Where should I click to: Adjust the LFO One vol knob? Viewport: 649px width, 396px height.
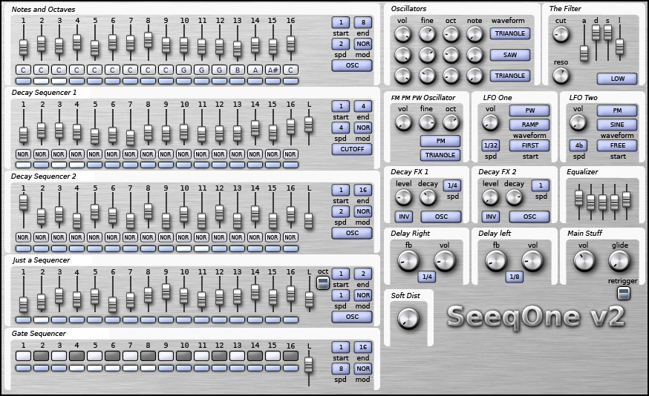click(491, 123)
